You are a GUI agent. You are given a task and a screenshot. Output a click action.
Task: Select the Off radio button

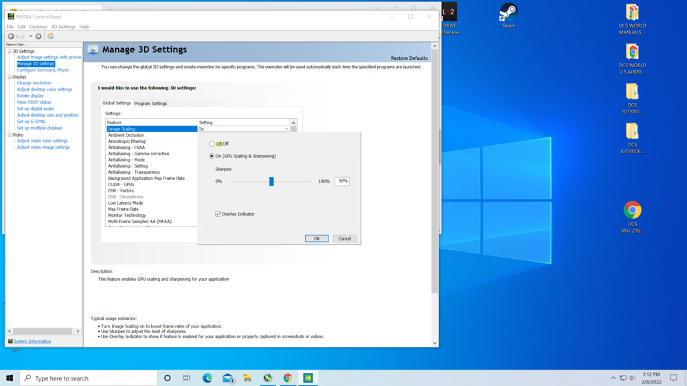(x=212, y=144)
